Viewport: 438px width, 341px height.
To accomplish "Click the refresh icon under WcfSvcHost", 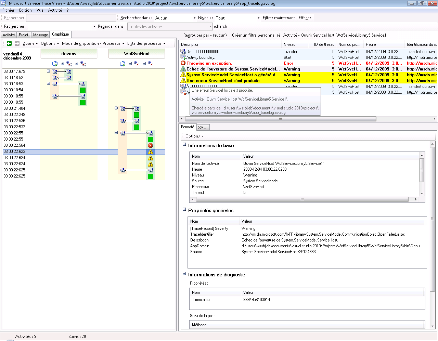I will [x=123, y=64].
